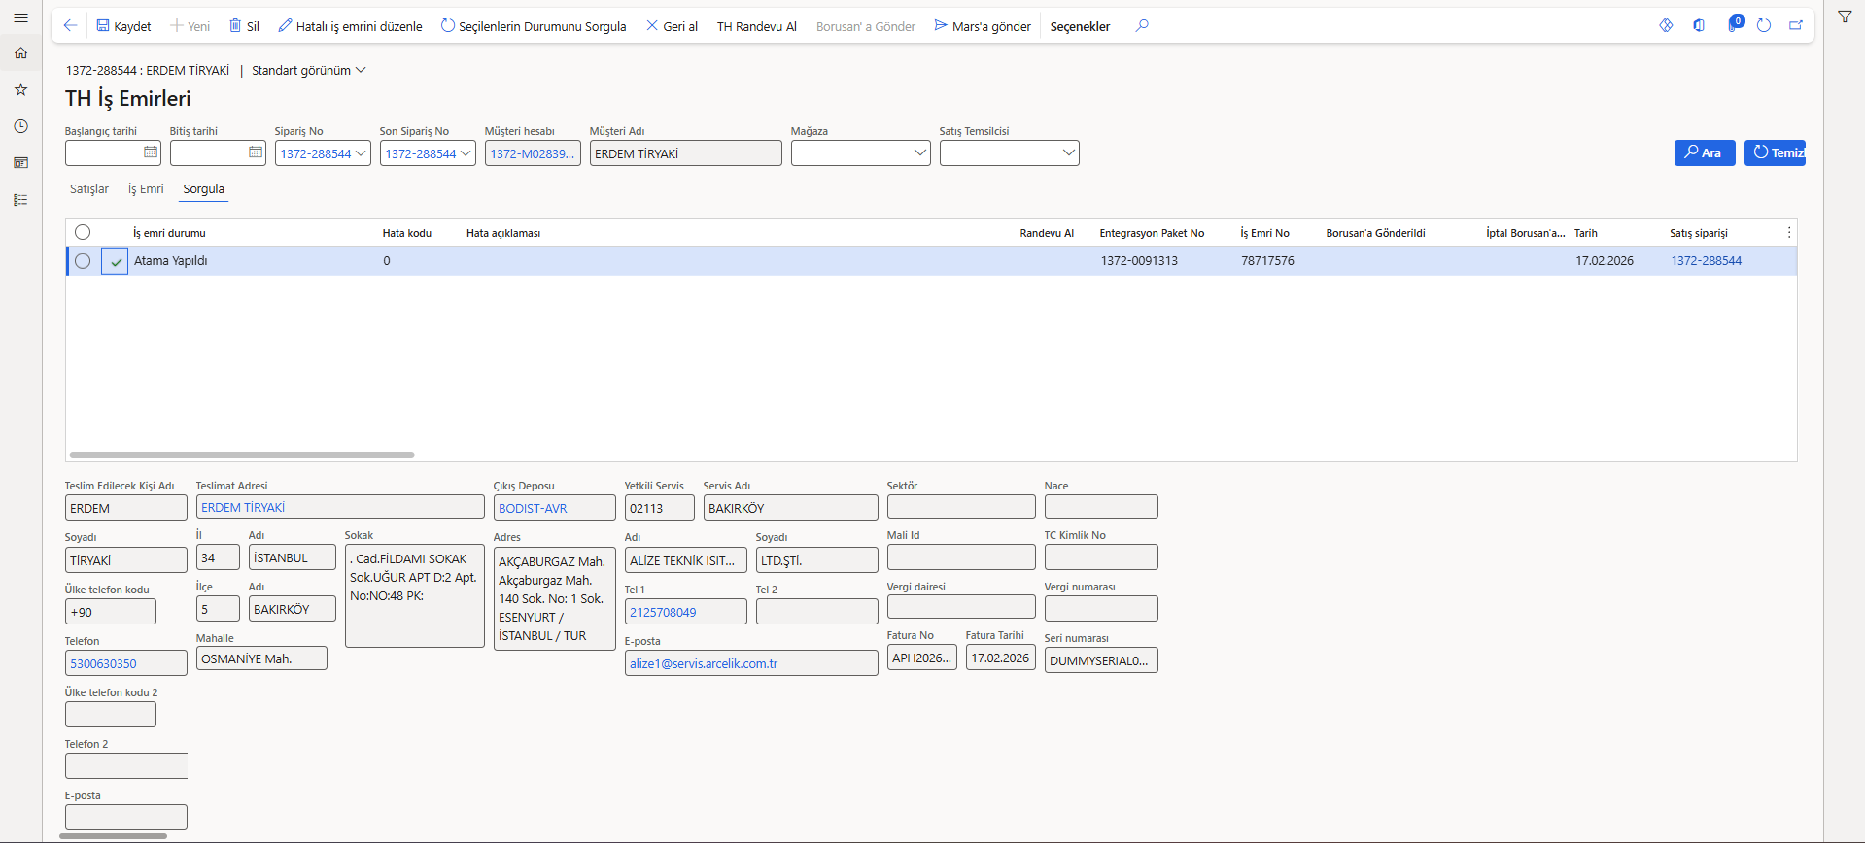The height and width of the screenshot is (843, 1865).
Task: Select the Atama Yapıldı row radio button
Action: (x=83, y=261)
